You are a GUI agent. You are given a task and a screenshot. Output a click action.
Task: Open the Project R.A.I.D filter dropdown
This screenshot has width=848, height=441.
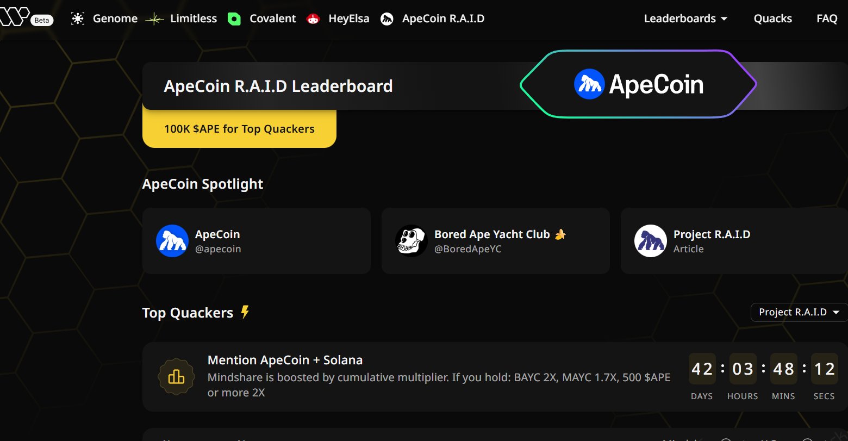[x=799, y=312]
